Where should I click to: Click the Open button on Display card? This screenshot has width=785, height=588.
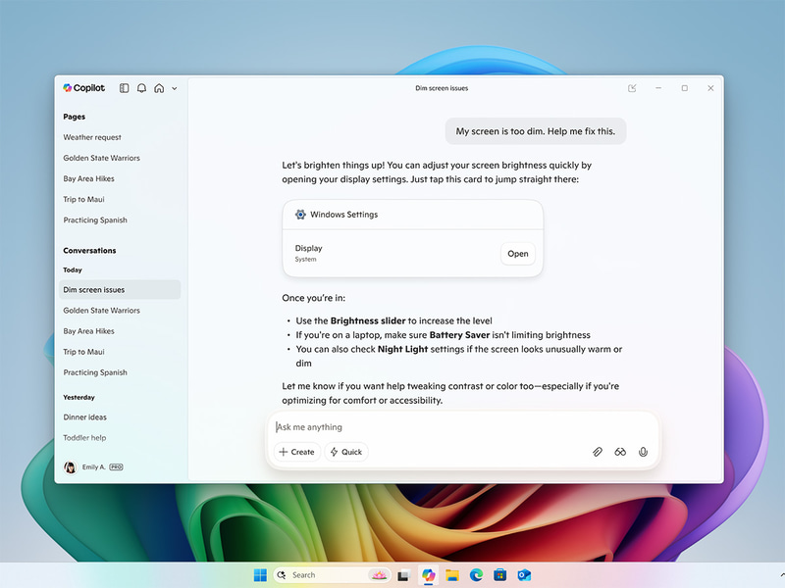click(518, 254)
